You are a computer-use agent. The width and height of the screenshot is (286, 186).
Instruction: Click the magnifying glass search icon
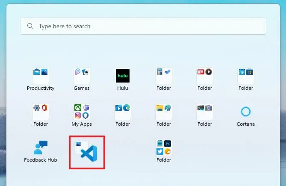pos(30,26)
